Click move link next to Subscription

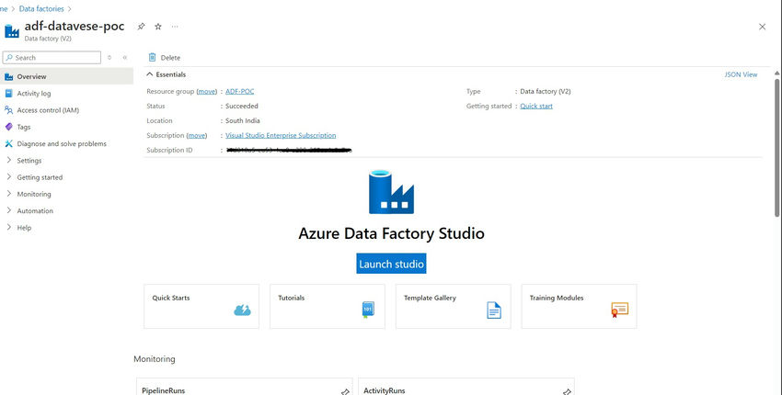pyautogui.click(x=197, y=135)
